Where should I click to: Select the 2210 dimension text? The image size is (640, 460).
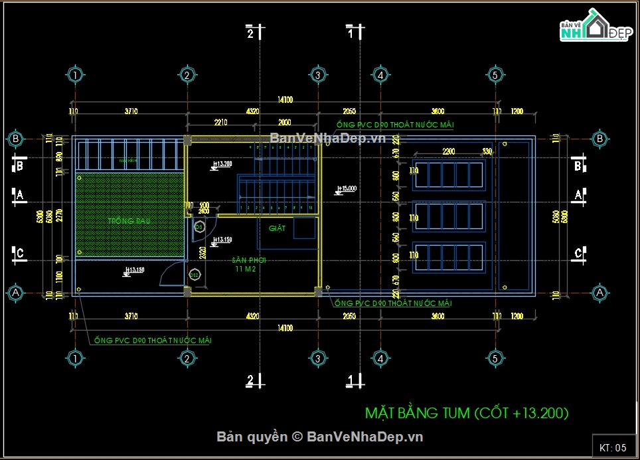click(221, 122)
